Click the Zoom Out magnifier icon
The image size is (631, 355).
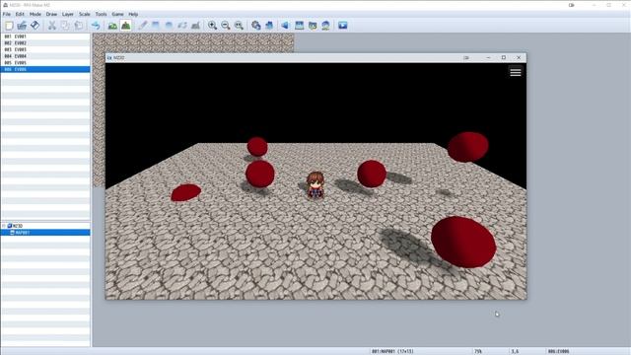226,26
